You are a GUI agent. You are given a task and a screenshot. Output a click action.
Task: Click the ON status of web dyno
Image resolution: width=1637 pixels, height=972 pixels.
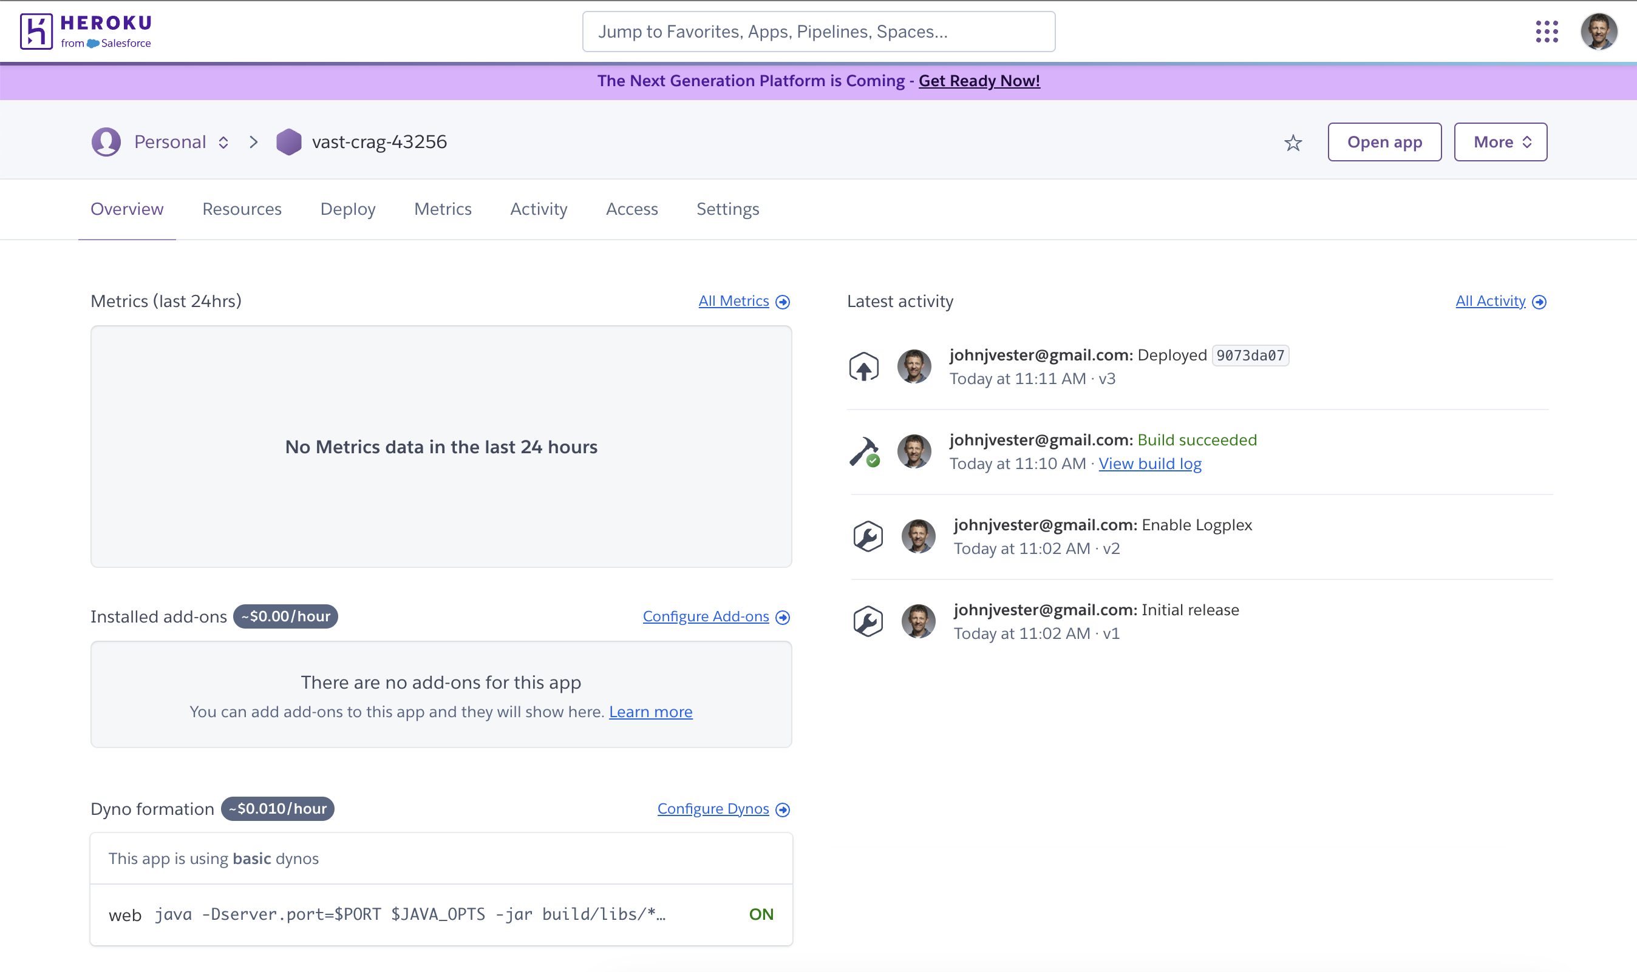pos(761,914)
